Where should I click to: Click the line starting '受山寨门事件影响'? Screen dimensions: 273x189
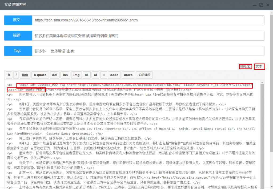pos(79,139)
